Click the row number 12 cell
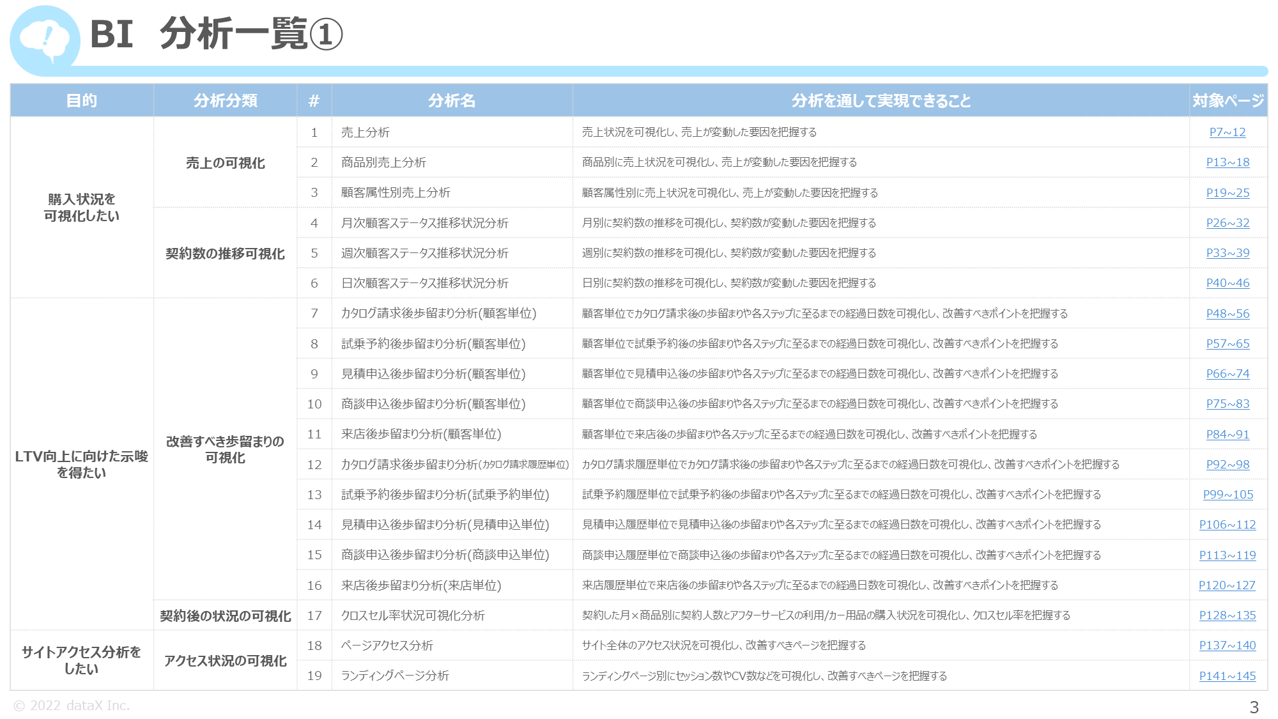 [314, 465]
